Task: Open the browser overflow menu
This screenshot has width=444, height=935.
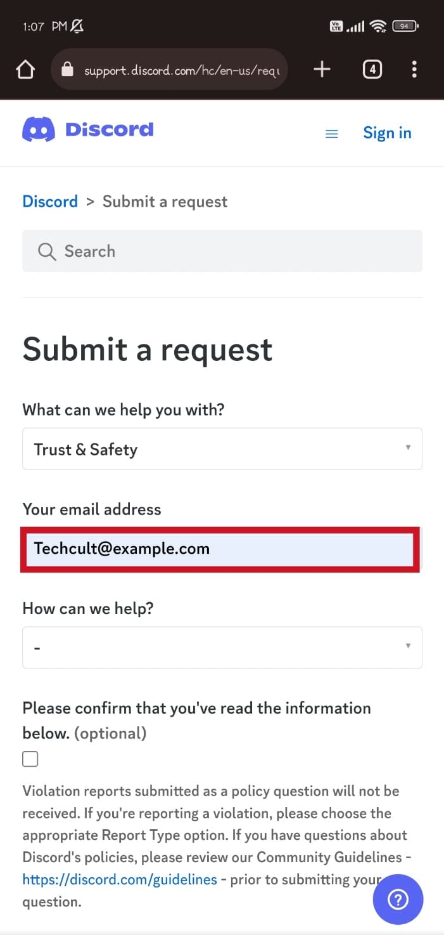Action: click(415, 69)
